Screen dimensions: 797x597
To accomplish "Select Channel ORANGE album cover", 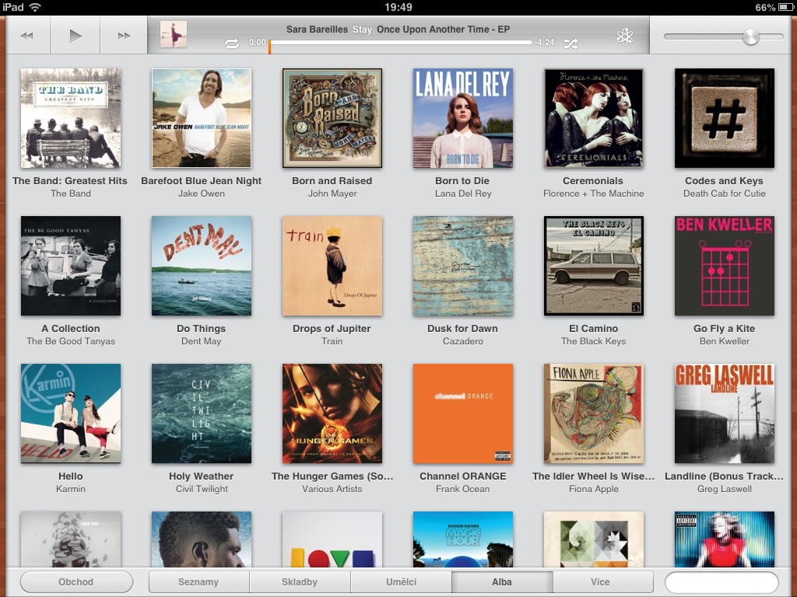I will point(463,414).
